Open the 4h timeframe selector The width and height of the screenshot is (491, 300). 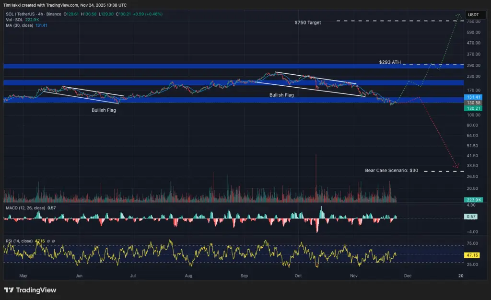click(40, 14)
